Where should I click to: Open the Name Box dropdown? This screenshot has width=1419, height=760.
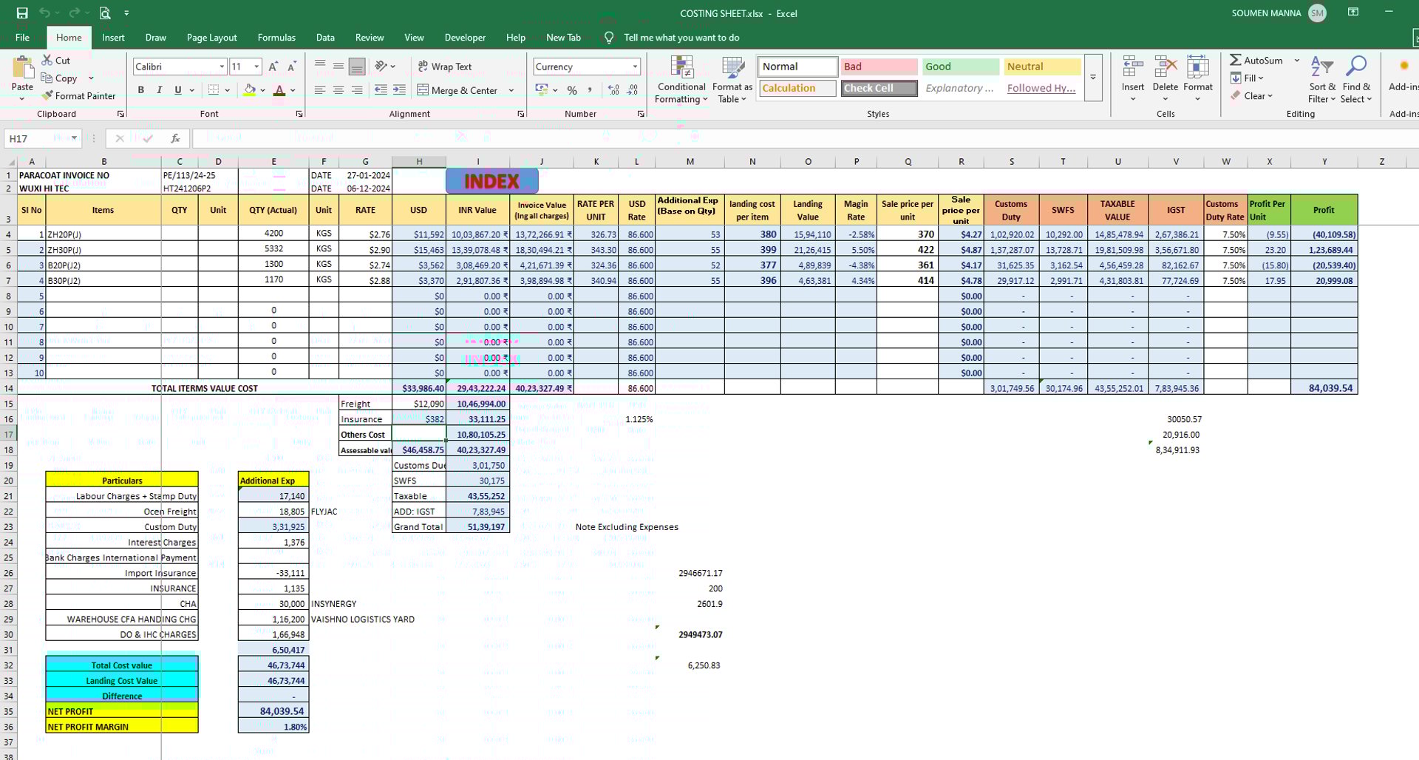74,138
